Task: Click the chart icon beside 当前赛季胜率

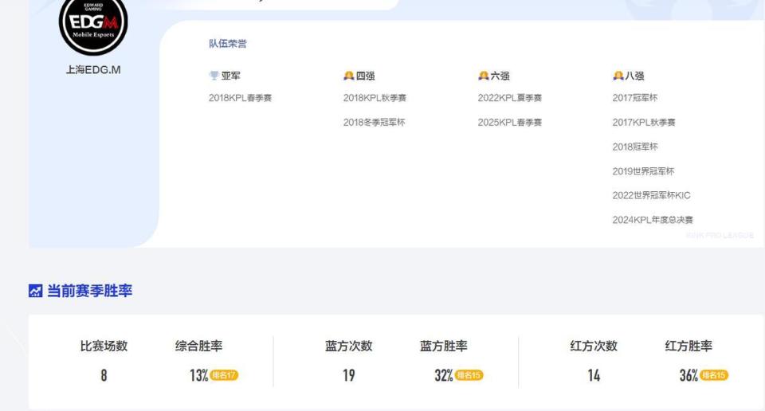Action: coord(35,292)
